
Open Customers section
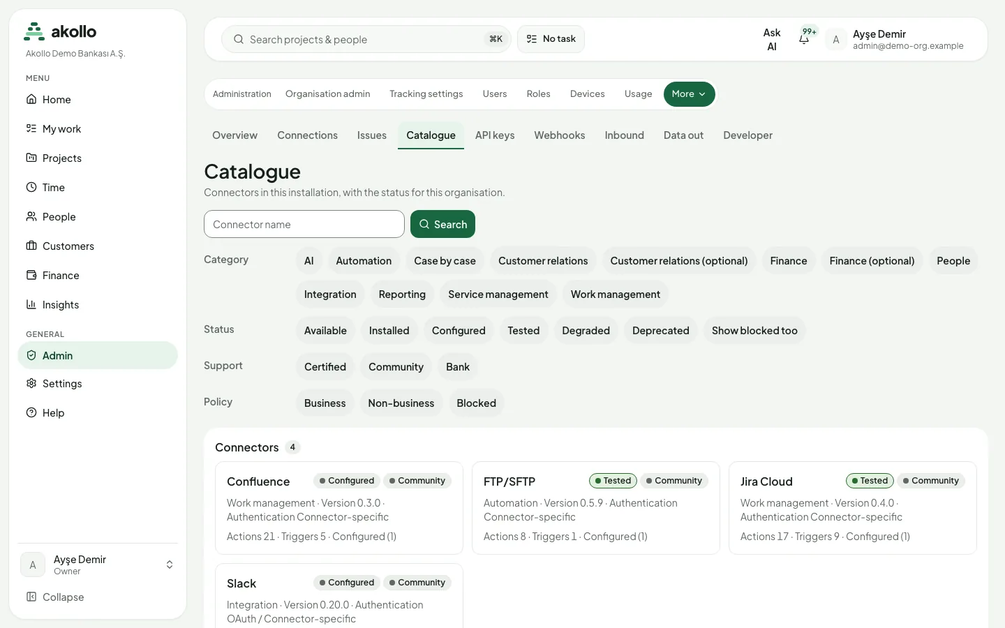click(x=98, y=246)
